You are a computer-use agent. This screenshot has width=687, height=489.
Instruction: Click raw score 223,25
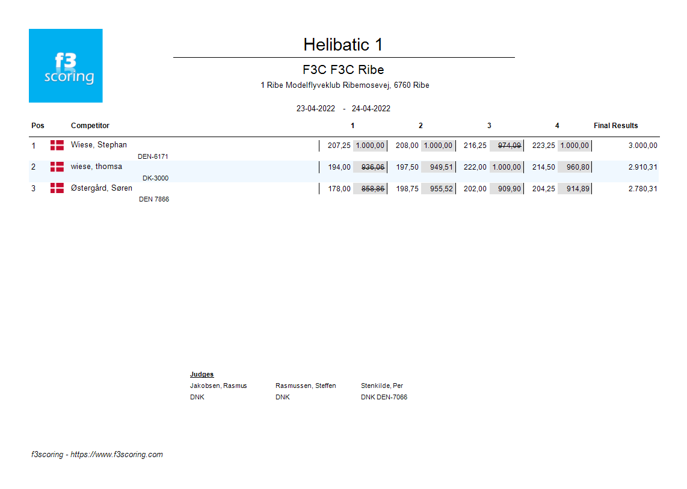tap(543, 146)
